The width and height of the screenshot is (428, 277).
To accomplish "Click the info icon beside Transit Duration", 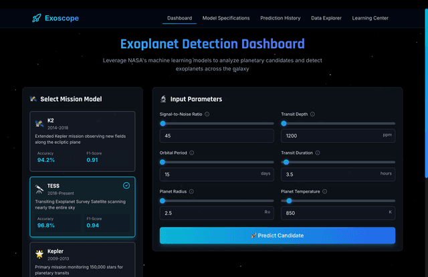I will 320,153.
